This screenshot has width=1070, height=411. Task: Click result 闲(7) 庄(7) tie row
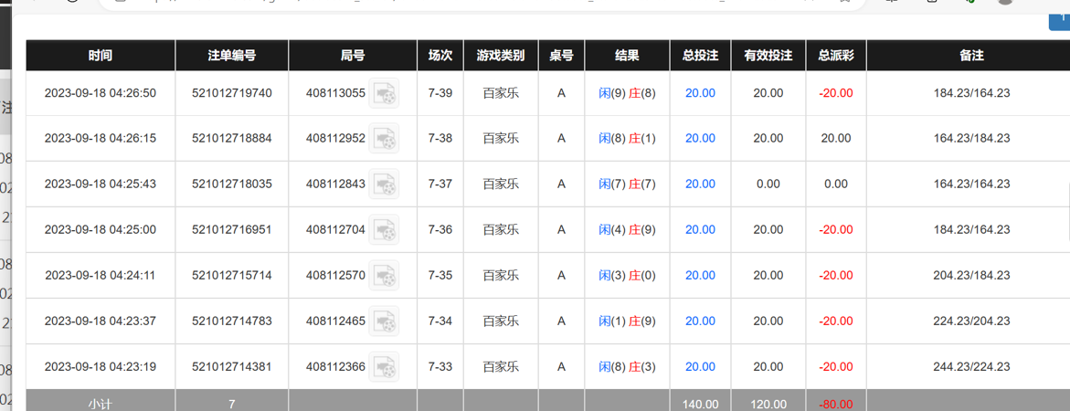click(627, 184)
